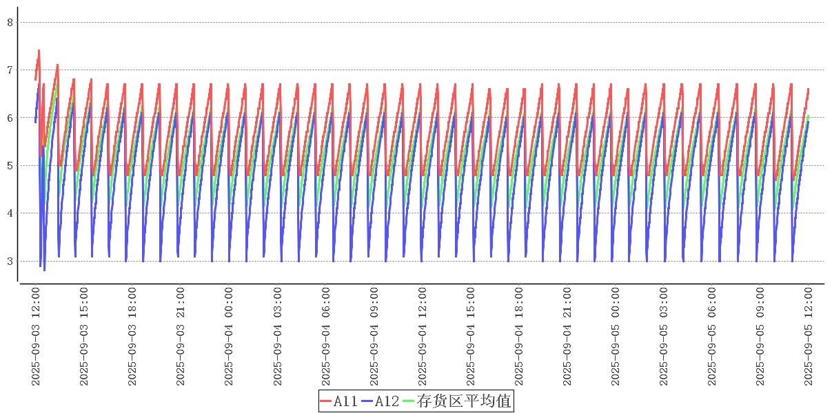Click the y-axis value 7 label

coord(10,70)
